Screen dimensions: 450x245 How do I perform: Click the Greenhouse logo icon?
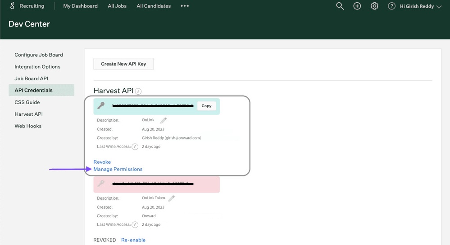pos(12,6)
